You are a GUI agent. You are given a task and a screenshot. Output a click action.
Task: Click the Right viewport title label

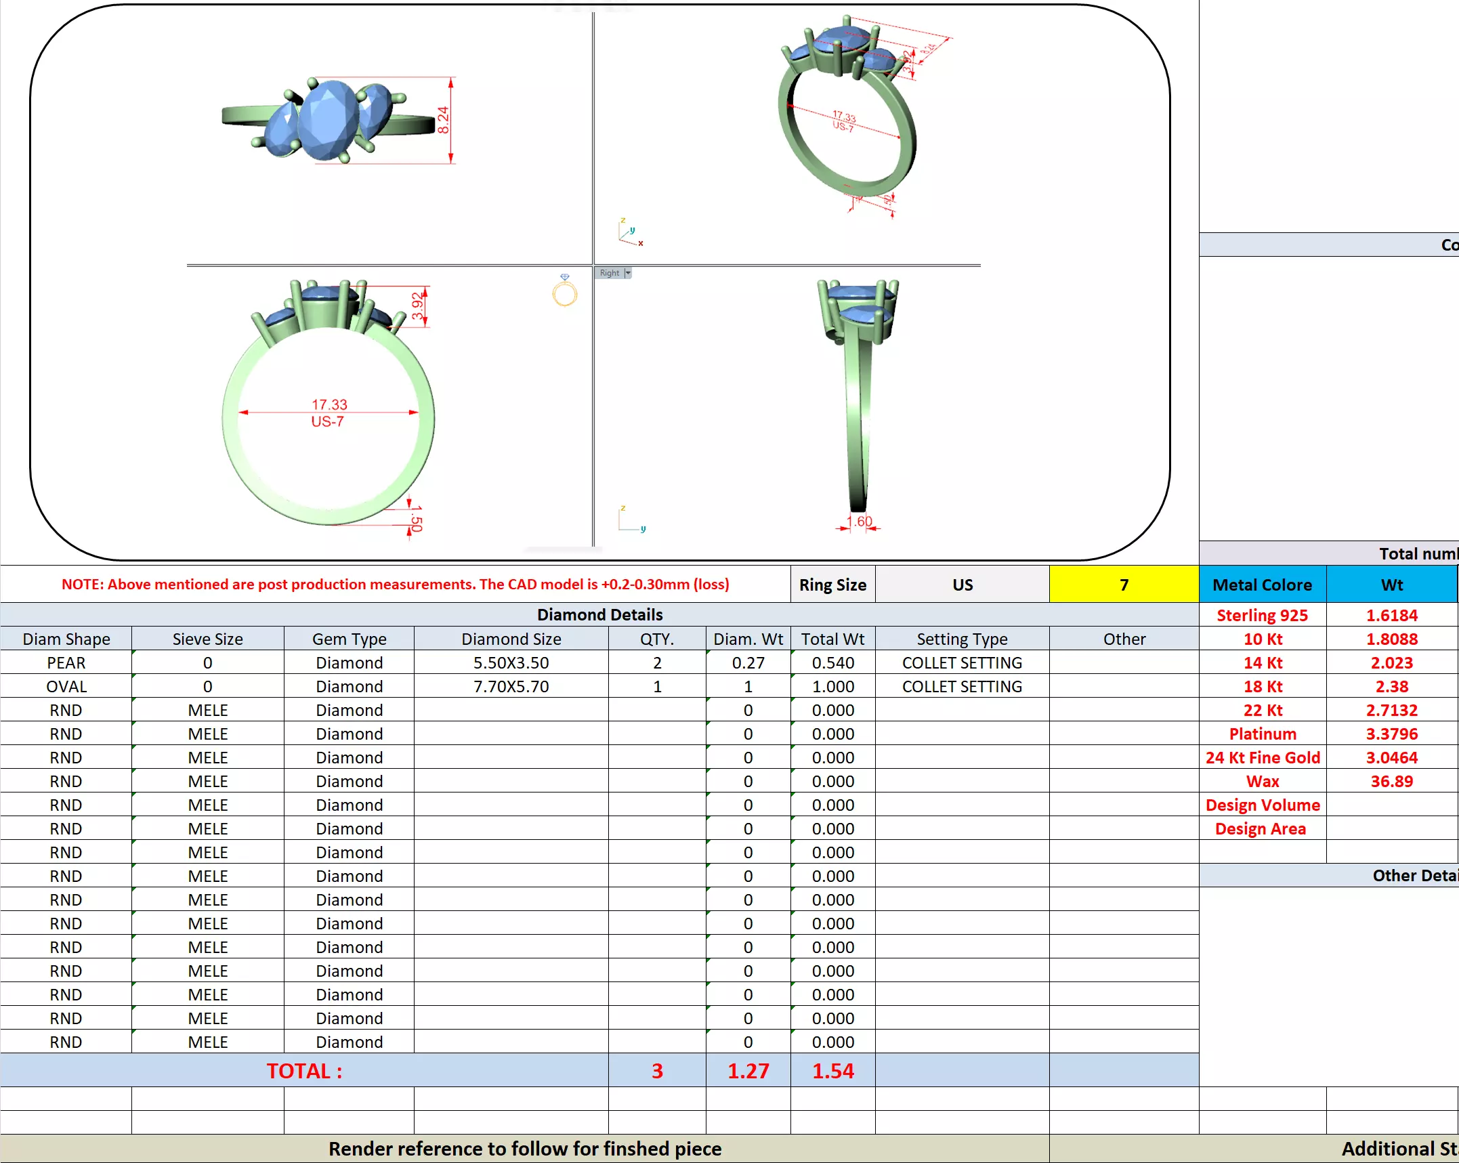point(609,273)
